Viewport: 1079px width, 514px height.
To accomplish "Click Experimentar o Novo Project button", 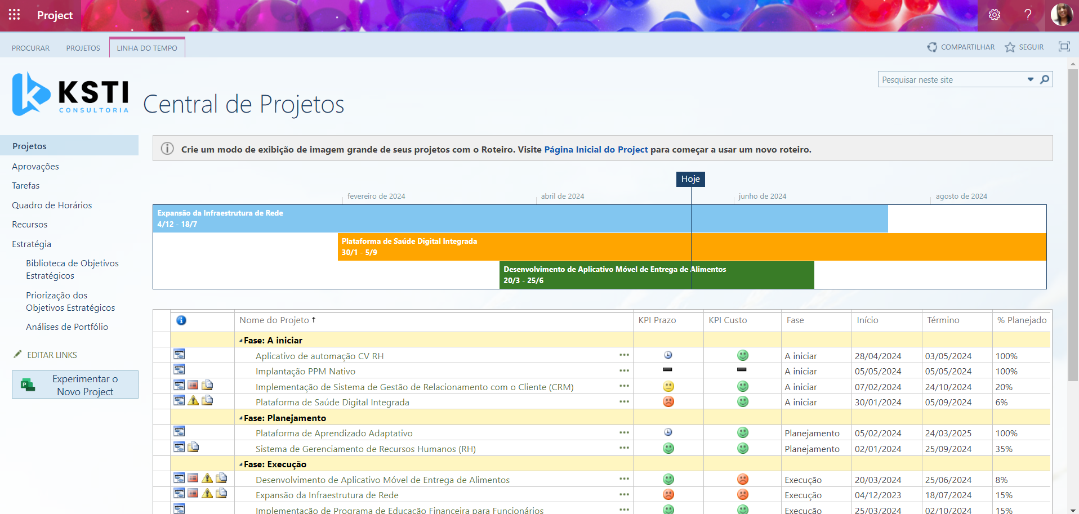I will click(x=75, y=385).
